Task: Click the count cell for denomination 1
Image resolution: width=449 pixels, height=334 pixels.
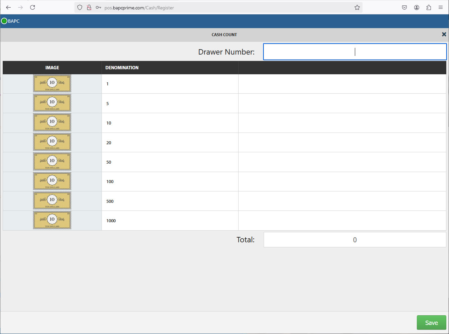Action: point(342,84)
